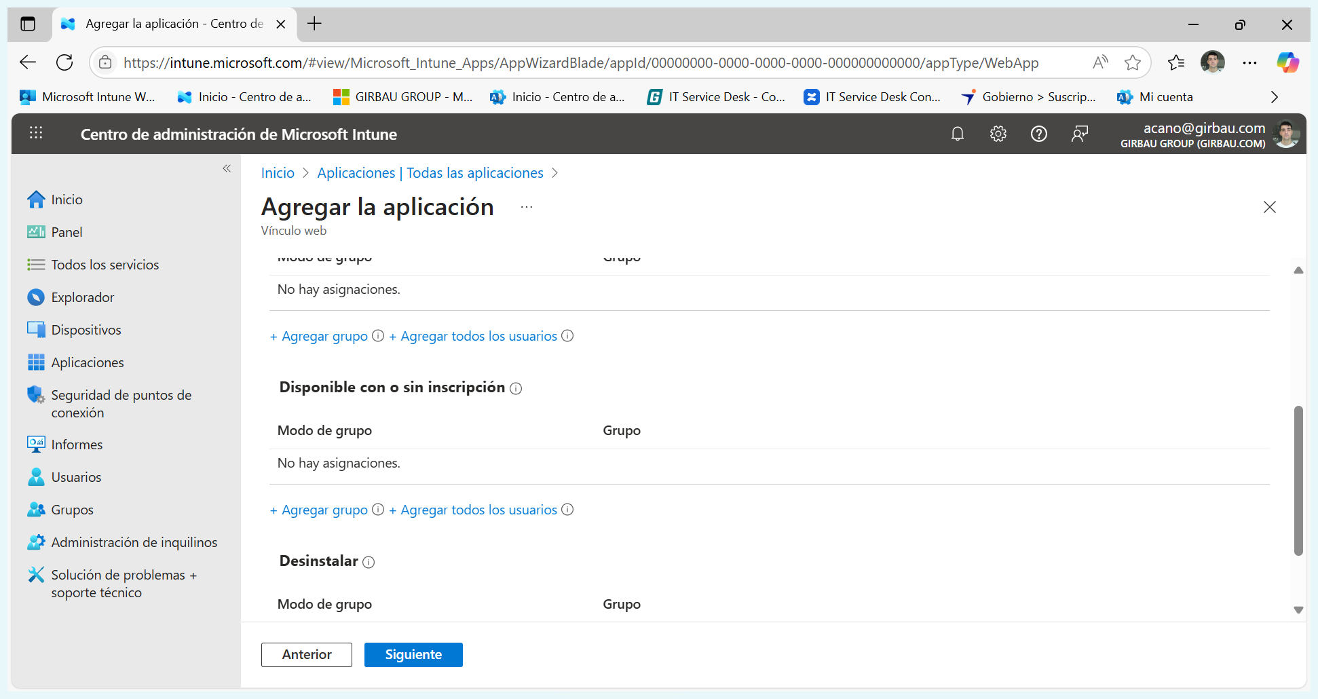This screenshot has height=699, width=1318.
Task: Open the ellipsis menu beside Agregar la aplicación
Action: [527, 207]
